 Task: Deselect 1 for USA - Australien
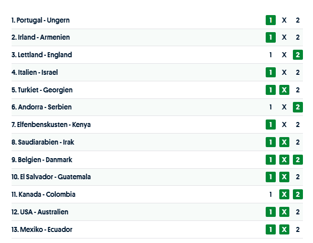(271, 212)
